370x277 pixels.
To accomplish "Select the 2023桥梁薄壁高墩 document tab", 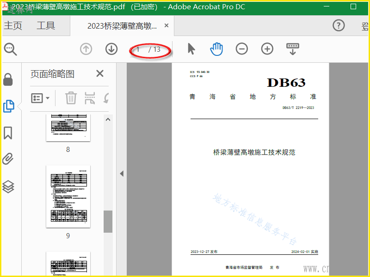I will tap(122, 26).
